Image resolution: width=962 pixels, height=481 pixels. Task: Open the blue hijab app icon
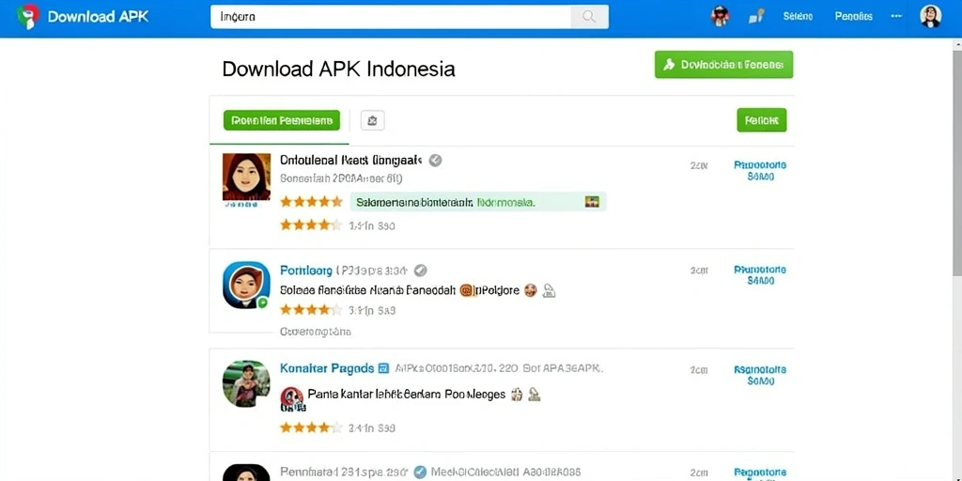(x=246, y=286)
